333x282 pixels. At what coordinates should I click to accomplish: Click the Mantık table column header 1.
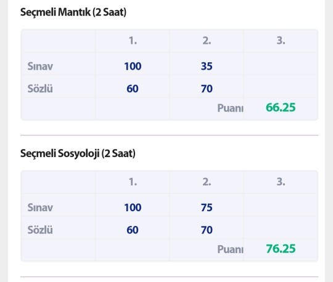click(133, 41)
